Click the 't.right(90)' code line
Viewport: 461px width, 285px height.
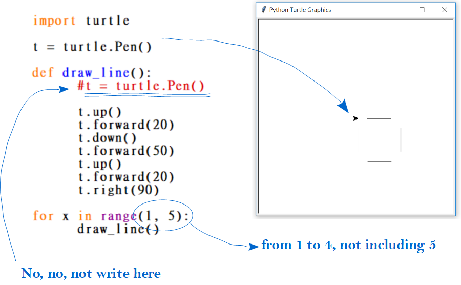click(119, 190)
